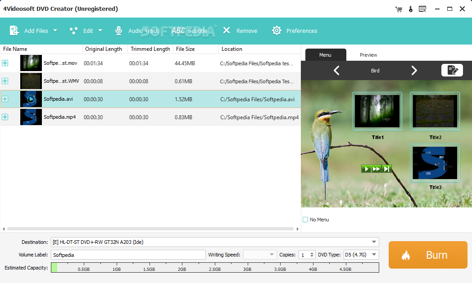This screenshot has width=472, height=283.
Task: Click the Audio Track microphone icon
Action: [x=118, y=31]
